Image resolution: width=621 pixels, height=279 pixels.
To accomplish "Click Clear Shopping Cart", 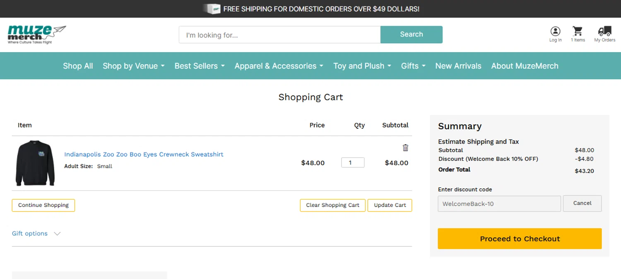I will pyautogui.click(x=332, y=205).
